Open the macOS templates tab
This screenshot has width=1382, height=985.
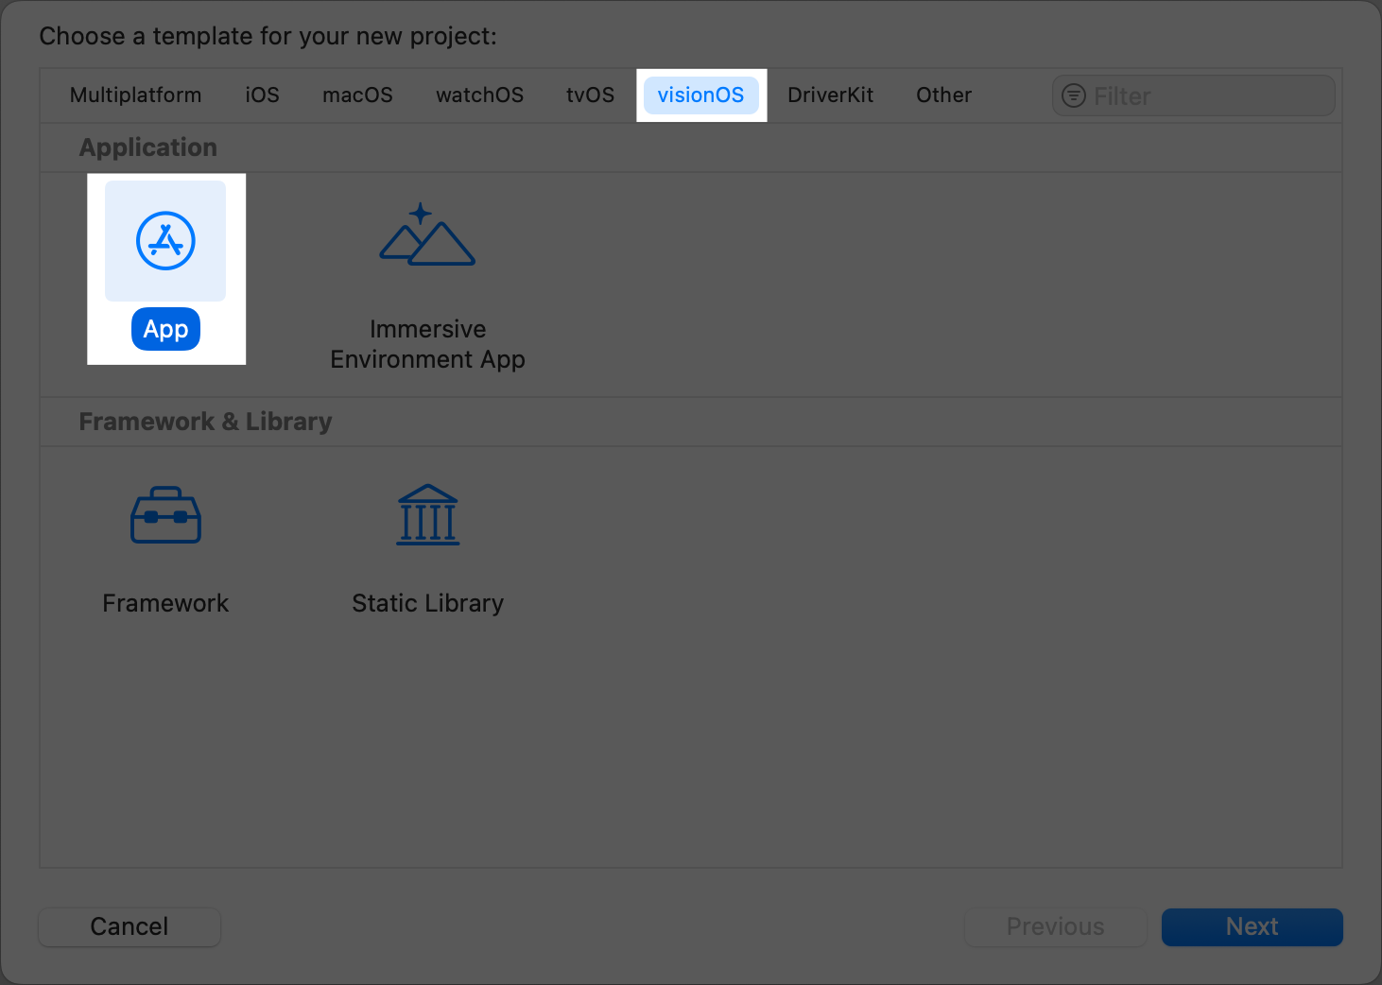[x=357, y=95]
